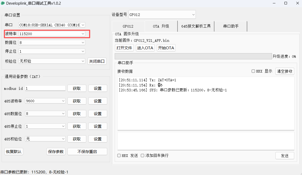Open the 波特率 115200 dropdown
Image resolution: width=302 pixels, height=175 pixels.
[52, 34]
